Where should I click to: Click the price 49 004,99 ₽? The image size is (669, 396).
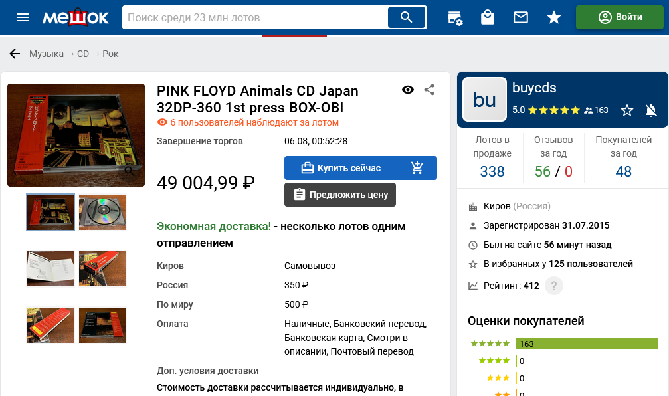point(206,183)
